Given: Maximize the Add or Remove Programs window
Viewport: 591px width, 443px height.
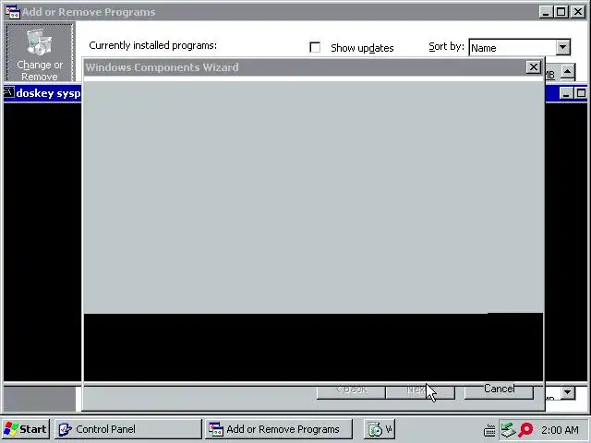Looking at the screenshot, I should [561, 12].
